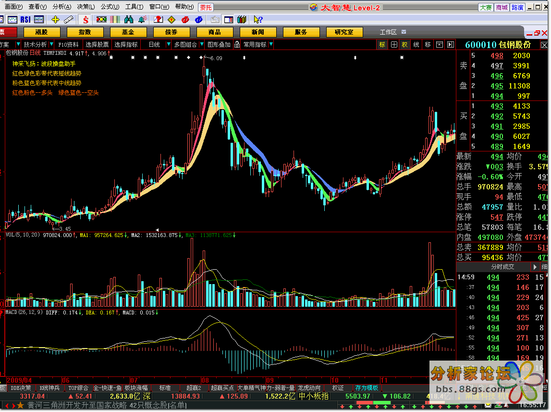Image resolution: width=551 pixels, height=412 pixels.
Task: Expand the 日线 period dropdown arrow
Action: point(168,44)
